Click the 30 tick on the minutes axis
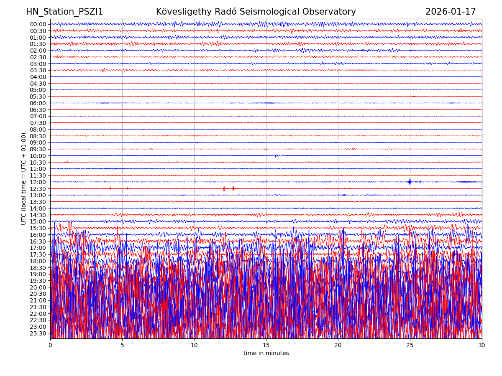The height and width of the screenshot is (376, 502). coord(482,346)
